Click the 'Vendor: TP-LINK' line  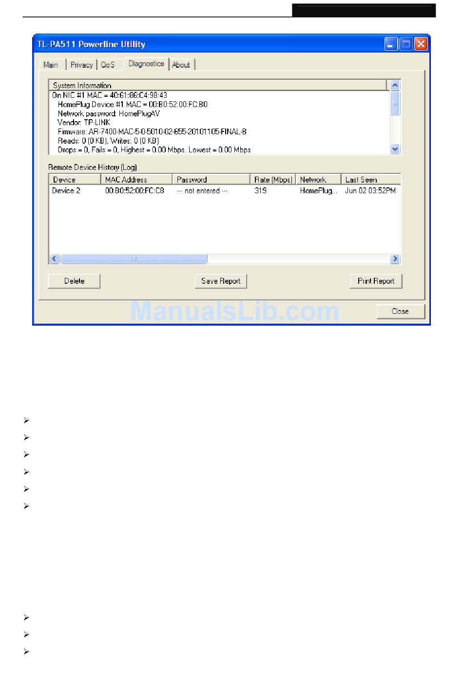(x=84, y=123)
